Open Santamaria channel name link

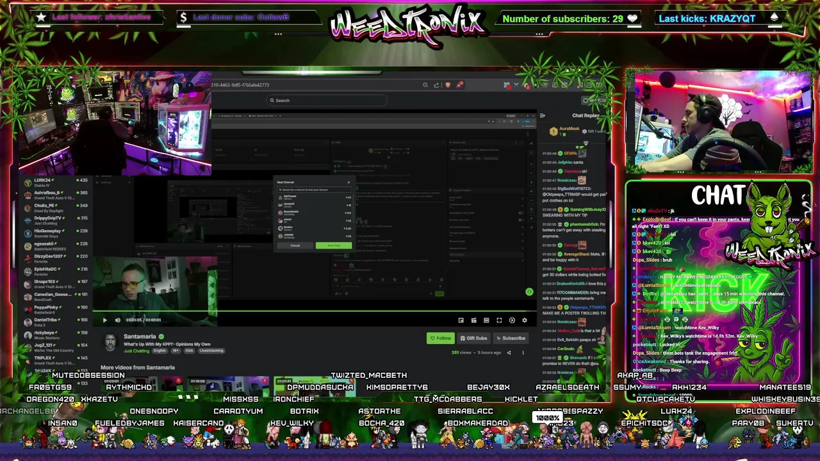(x=140, y=337)
